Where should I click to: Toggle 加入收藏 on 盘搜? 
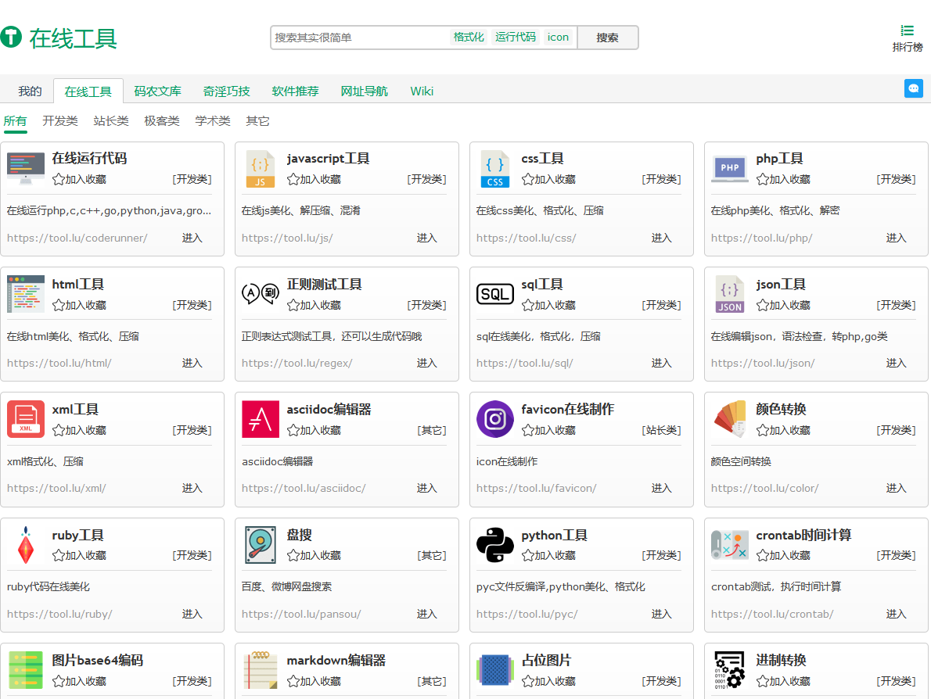314,555
